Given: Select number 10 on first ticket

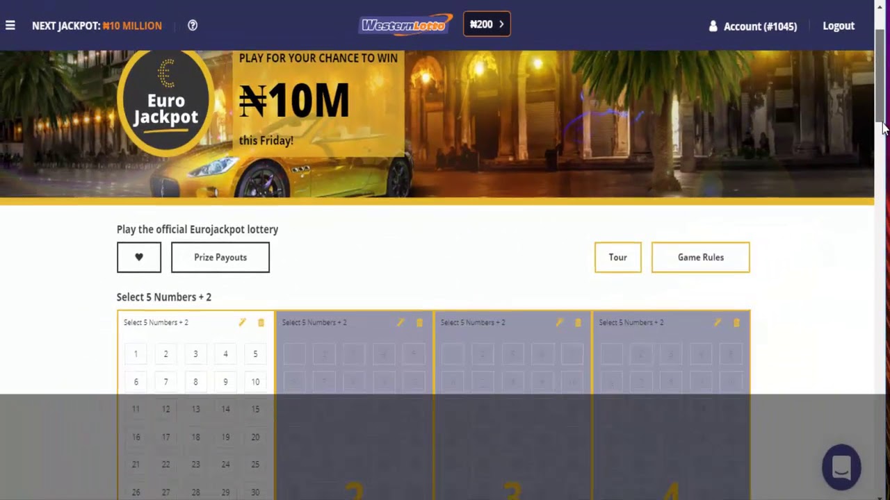Looking at the screenshot, I should click(255, 382).
